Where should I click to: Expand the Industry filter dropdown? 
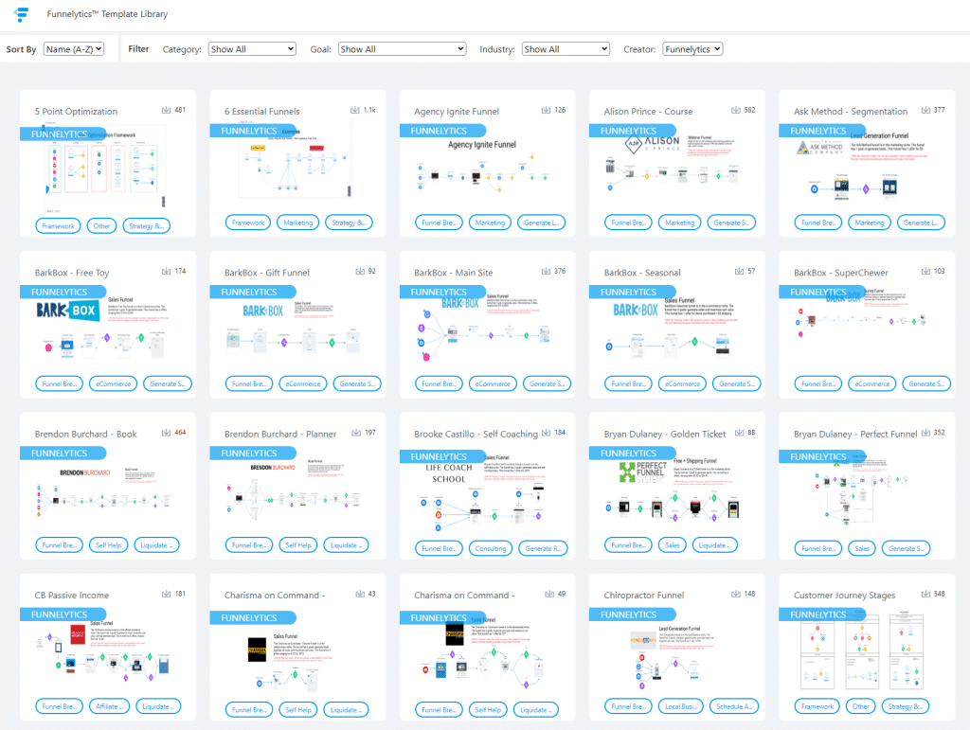tap(566, 49)
